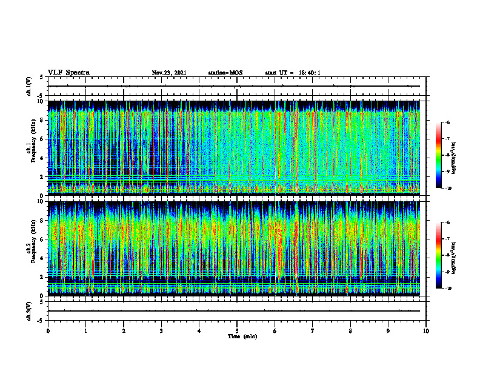Screen dimensions: 480x371
Task: Click the '6' kHz tick on ch.1 spectrogram
Action: [42, 139]
